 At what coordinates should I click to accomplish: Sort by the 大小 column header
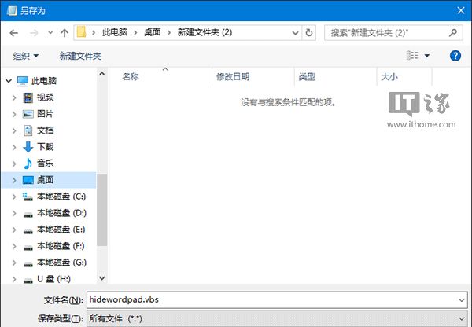click(389, 77)
